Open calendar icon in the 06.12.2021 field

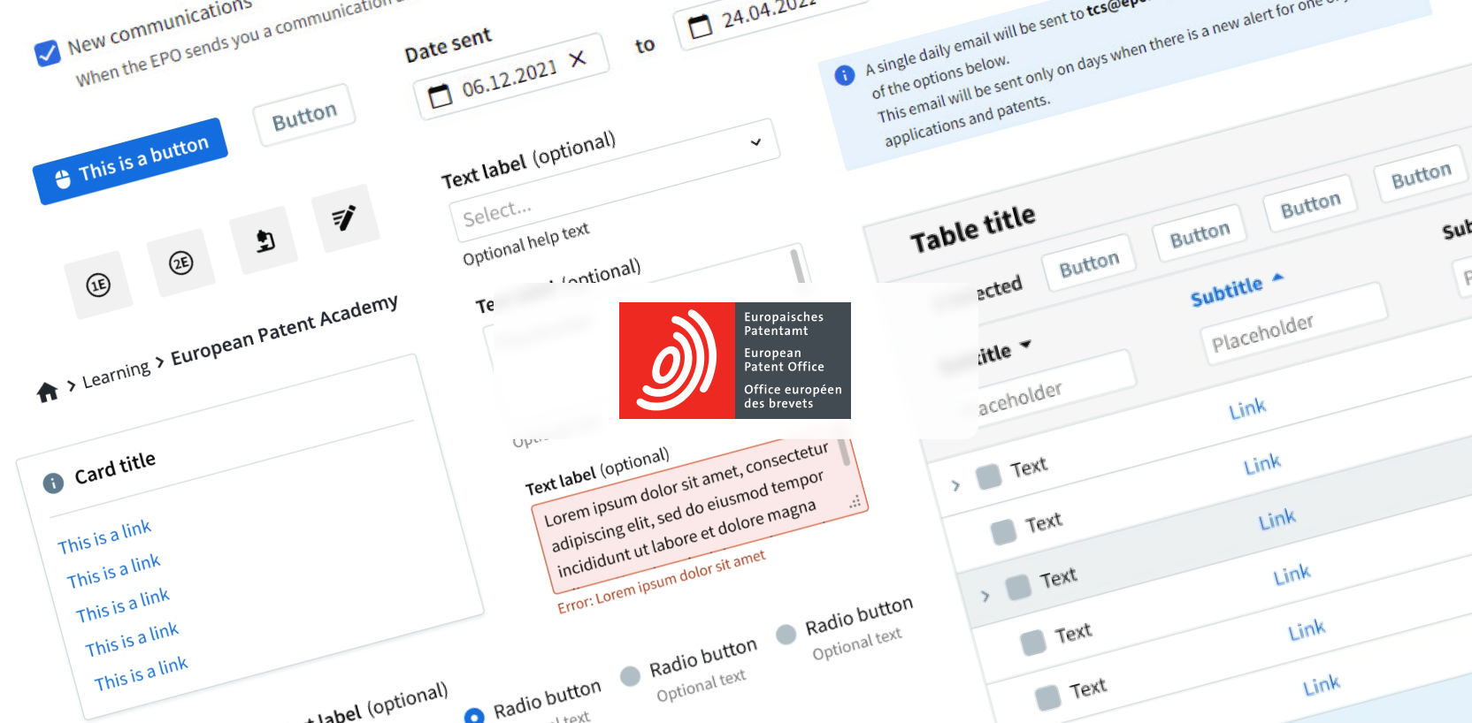[x=440, y=95]
